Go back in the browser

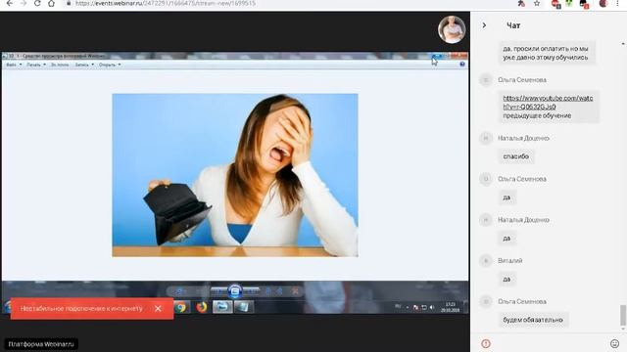tap(9, 3)
